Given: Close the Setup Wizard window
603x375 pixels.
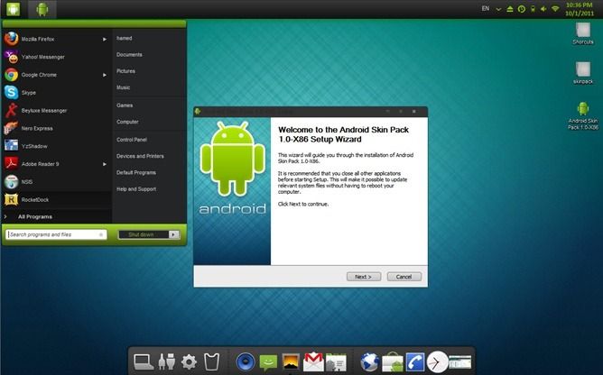Looking at the screenshot, I should (x=413, y=112).
